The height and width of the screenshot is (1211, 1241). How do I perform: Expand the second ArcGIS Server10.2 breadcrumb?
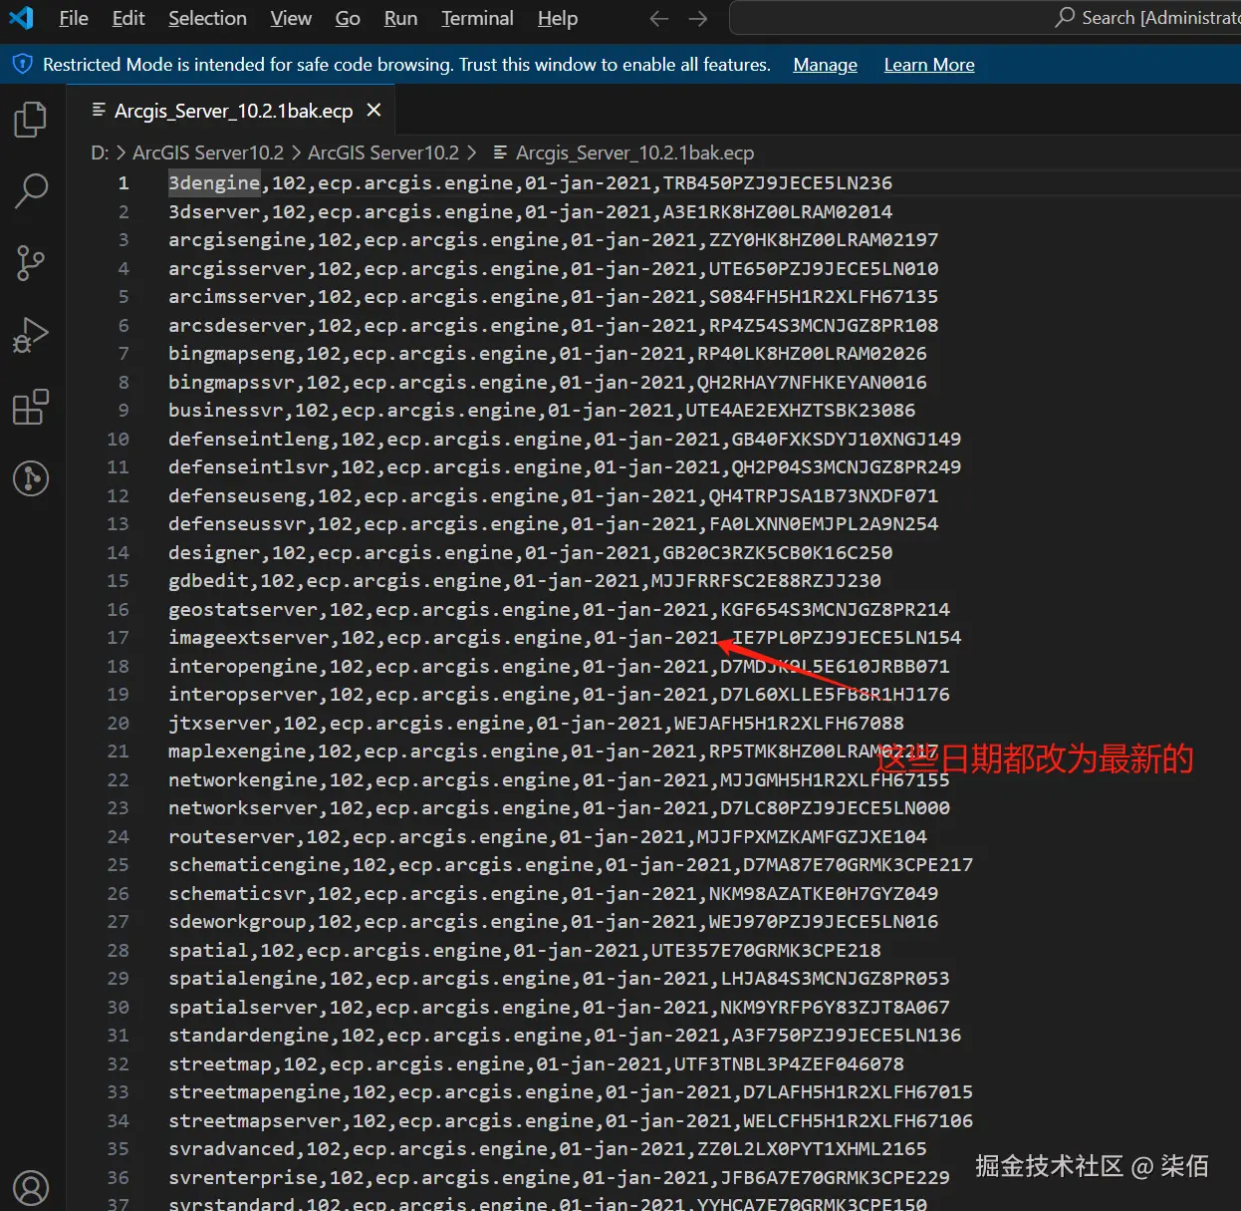pyautogui.click(x=383, y=152)
